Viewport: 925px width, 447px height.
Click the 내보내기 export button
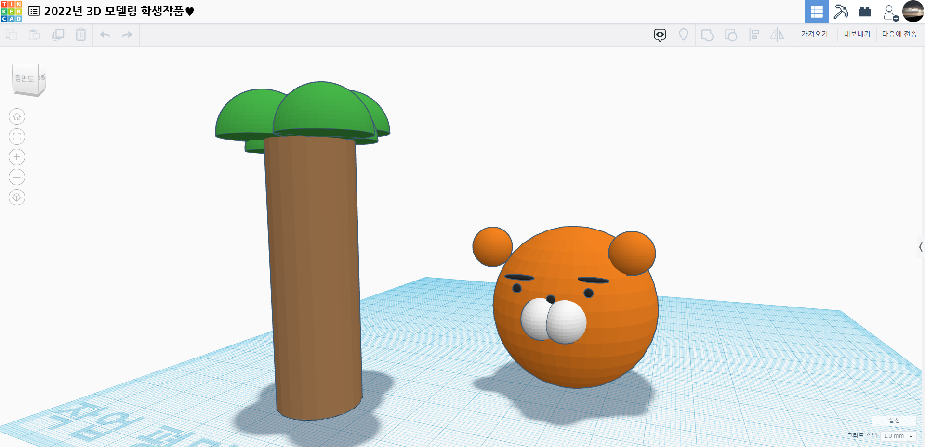pyautogui.click(x=857, y=34)
